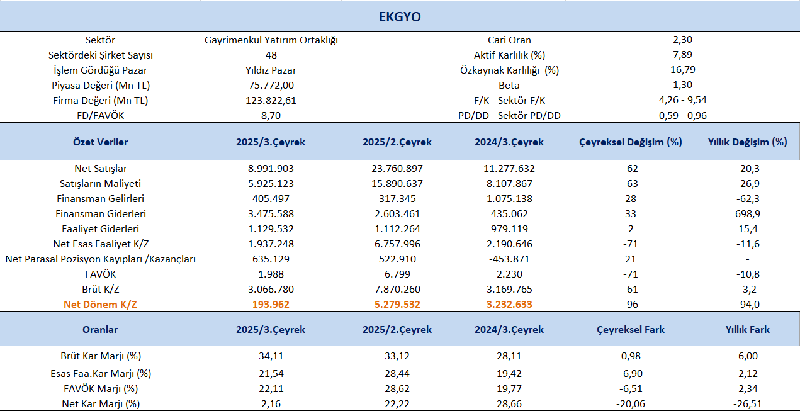This screenshot has height=411, width=800.
Task: Select the Çeyreksel Değişim (%) column header
Action: [630, 142]
